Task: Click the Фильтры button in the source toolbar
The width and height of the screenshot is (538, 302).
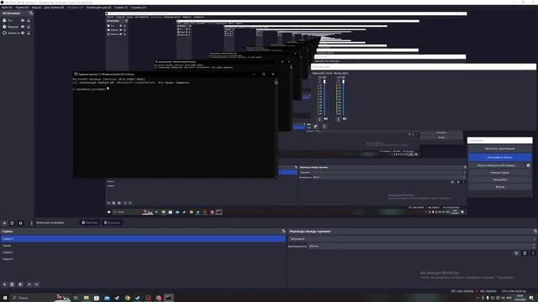Action: click(112, 222)
